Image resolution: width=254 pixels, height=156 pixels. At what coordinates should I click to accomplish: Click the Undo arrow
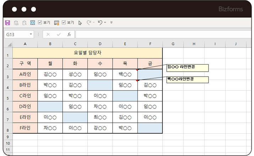coord(100,23)
